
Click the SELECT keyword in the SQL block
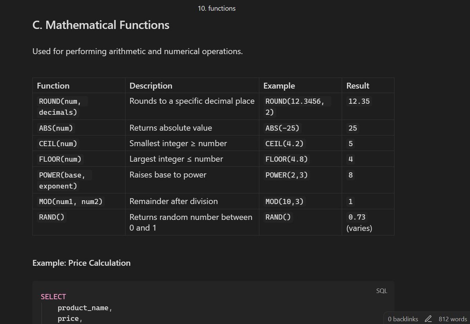coord(53,296)
